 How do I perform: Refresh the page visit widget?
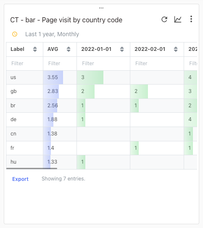pyautogui.click(x=164, y=19)
